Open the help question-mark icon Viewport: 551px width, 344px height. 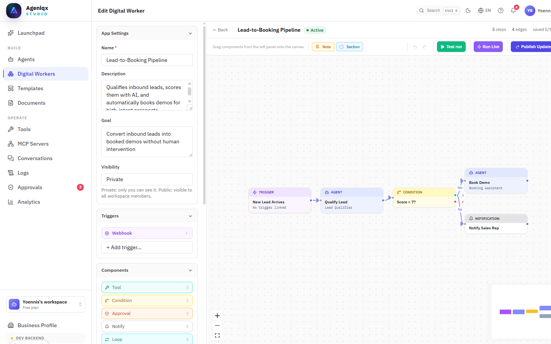[x=500, y=11]
